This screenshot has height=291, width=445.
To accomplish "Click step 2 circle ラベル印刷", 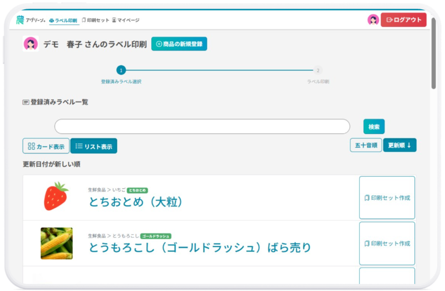I will pyautogui.click(x=318, y=70).
